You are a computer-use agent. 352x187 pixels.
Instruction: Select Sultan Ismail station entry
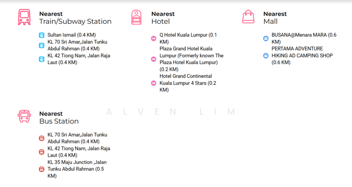pos(72,35)
